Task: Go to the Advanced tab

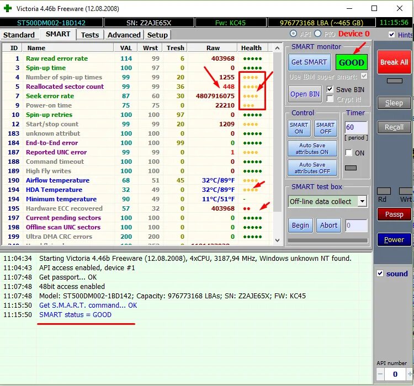Action: click(124, 35)
